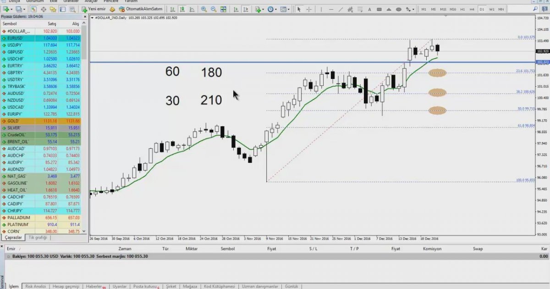Click the MetaEditor icon
The image size is (550, 289).
[x=112, y=9]
